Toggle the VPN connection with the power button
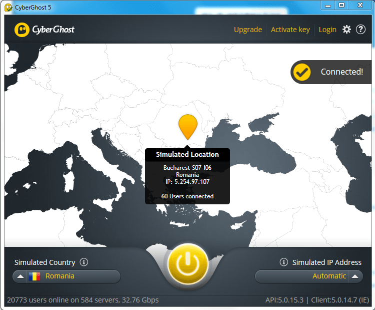Image resolution: width=375 pixels, height=310 pixels. [x=187, y=264]
